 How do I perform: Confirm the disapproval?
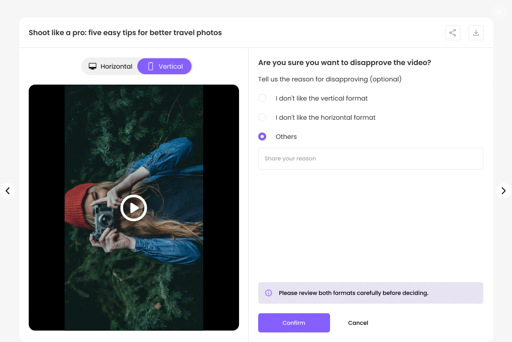point(294,323)
